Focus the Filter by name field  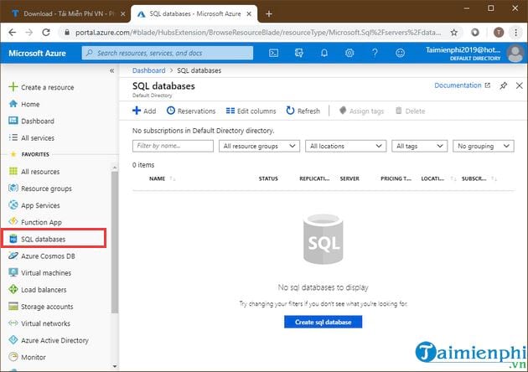pos(173,146)
